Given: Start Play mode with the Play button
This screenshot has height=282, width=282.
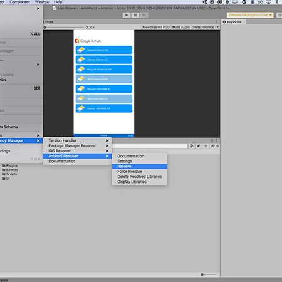Looking at the screenshot, I should pos(127,15).
